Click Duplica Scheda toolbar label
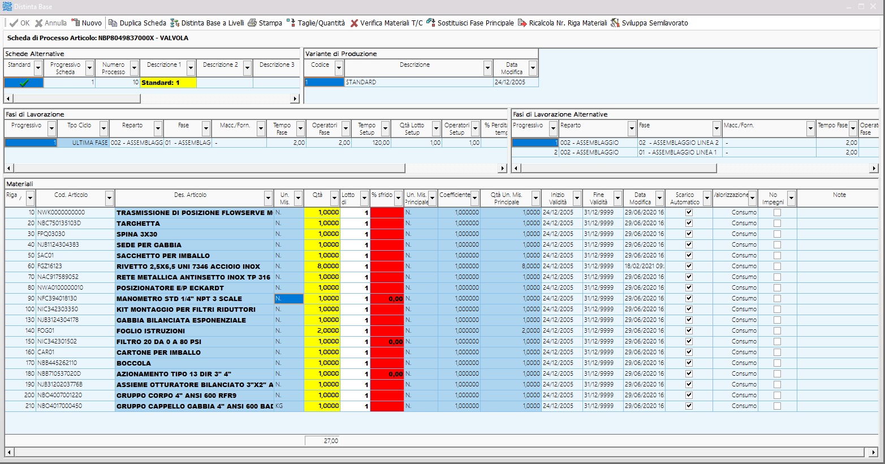 (143, 23)
